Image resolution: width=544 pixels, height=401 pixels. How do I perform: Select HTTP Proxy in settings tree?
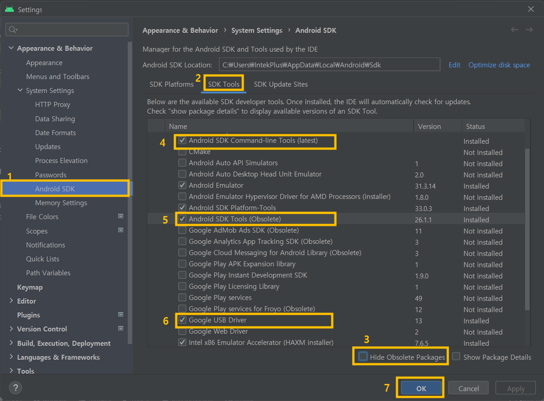pos(53,104)
